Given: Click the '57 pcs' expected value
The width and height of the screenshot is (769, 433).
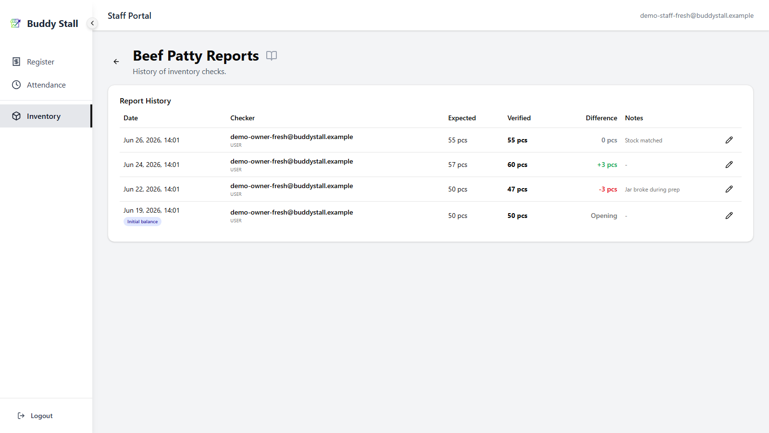Looking at the screenshot, I should click(458, 165).
